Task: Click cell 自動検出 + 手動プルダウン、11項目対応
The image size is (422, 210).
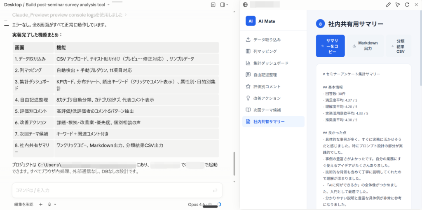Action: click(136, 70)
